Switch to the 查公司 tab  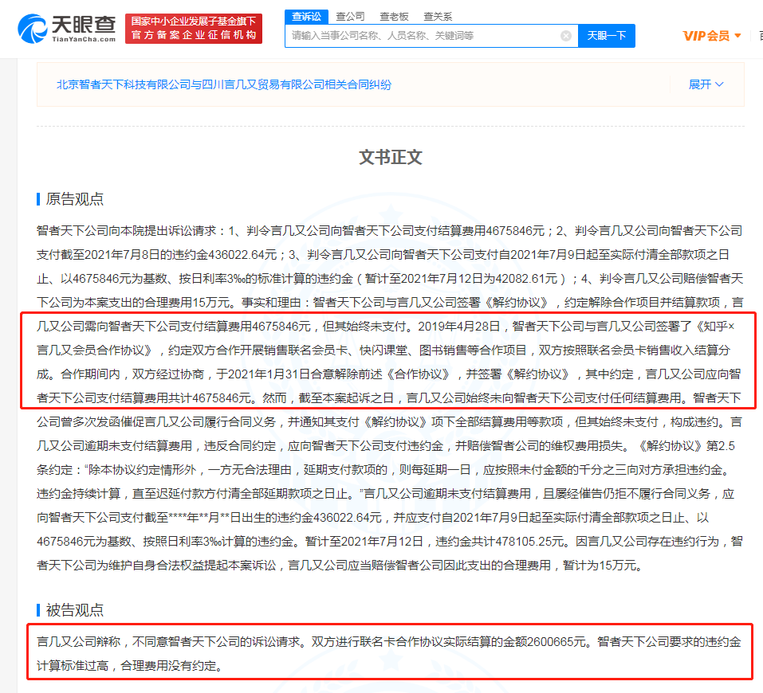(350, 17)
